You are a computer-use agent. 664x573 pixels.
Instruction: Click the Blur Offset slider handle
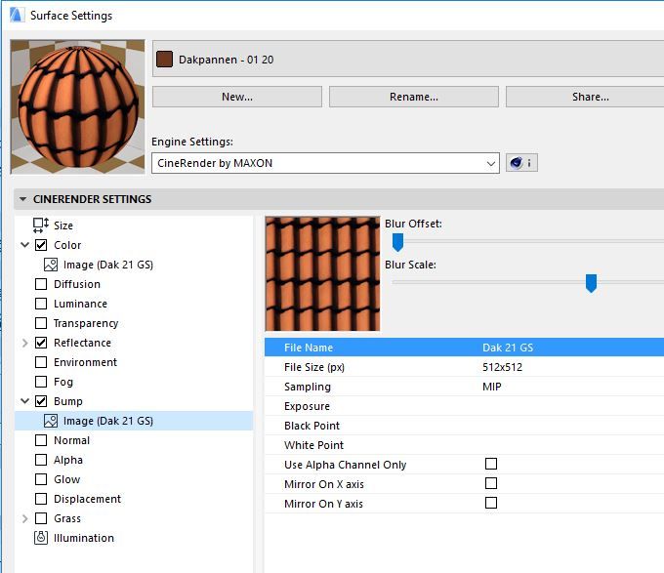(397, 242)
